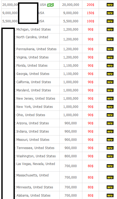Open the Pennsylvania, United States entry

pyautogui.click(x=37, y=49)
